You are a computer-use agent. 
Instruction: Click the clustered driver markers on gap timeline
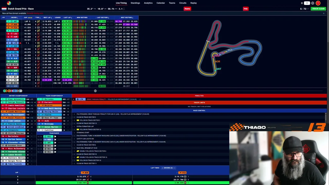(x=12, y=91)
